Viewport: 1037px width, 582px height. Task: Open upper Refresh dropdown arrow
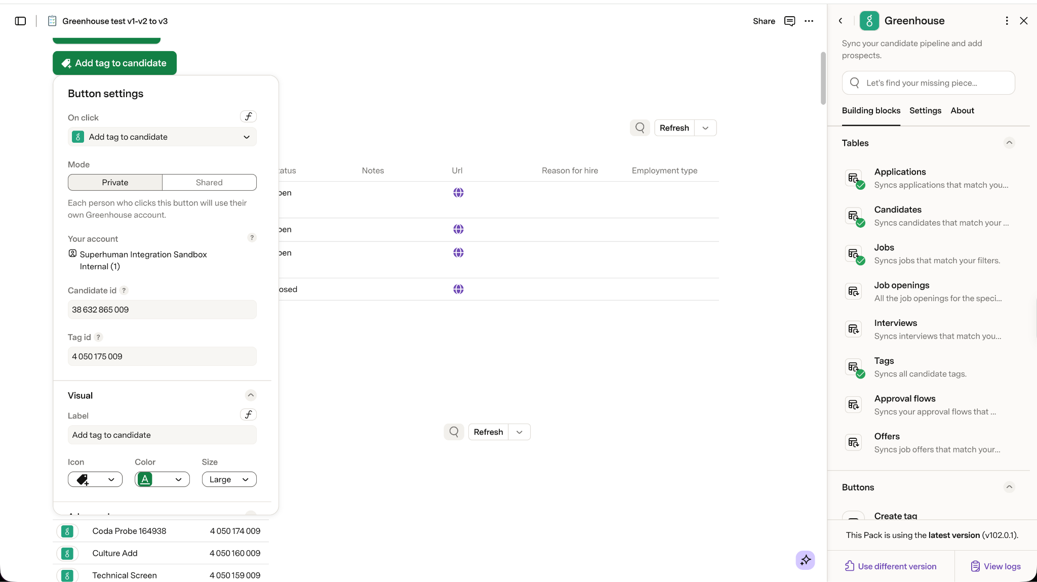705,128
